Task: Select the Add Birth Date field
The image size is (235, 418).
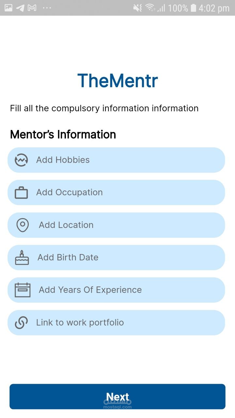Action: pyautogui.click(x=124, y=257)
